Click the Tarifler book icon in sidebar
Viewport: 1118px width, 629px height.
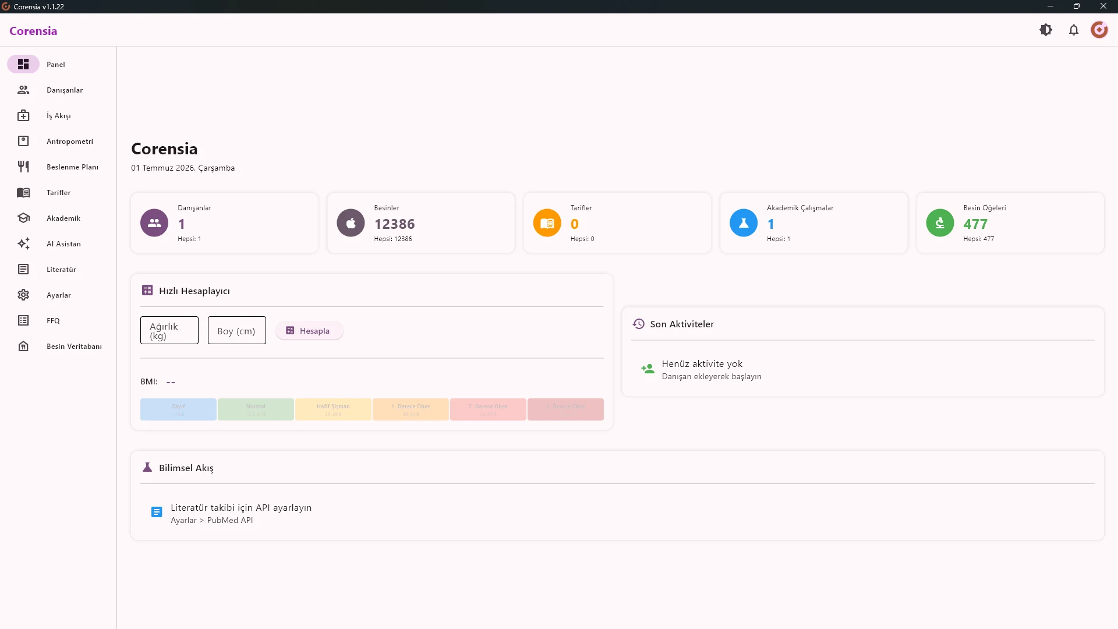(23, 192)
